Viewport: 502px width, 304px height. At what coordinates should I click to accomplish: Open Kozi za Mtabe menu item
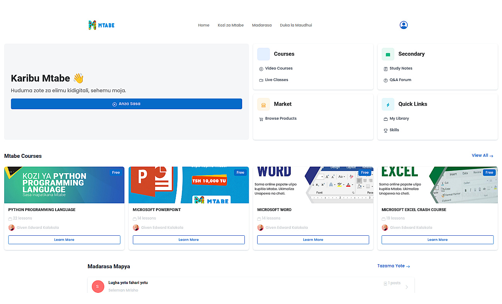231,25
